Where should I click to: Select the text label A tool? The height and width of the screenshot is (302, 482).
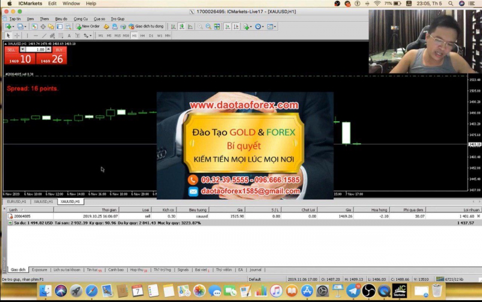69,35
